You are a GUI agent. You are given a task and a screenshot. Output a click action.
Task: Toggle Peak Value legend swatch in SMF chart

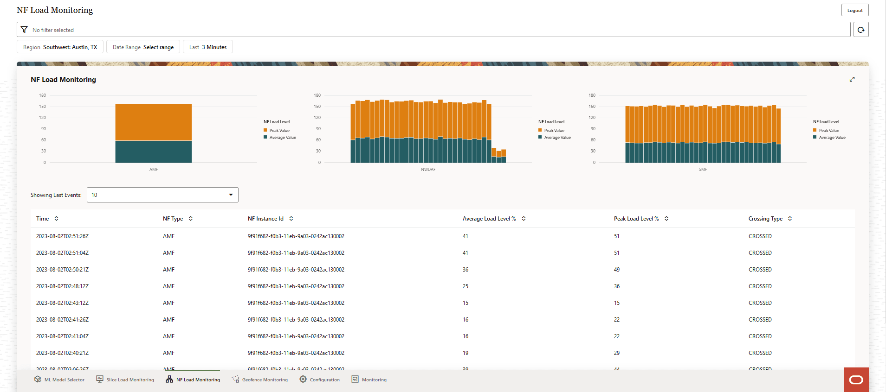[815, 130]
